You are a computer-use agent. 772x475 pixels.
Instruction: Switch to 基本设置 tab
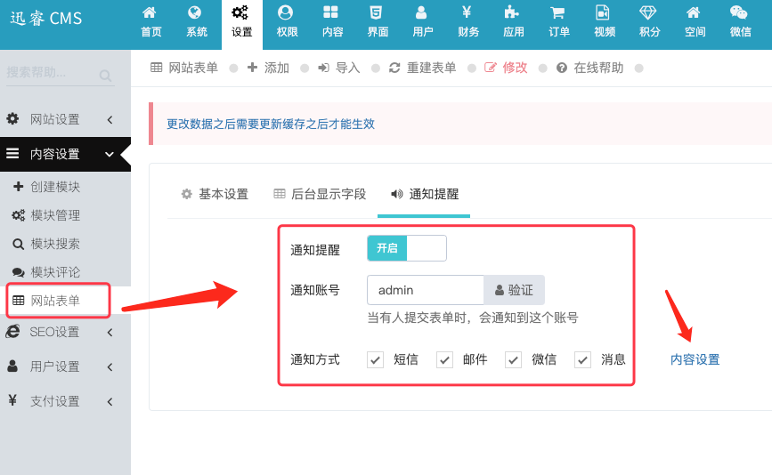point(215,194)
